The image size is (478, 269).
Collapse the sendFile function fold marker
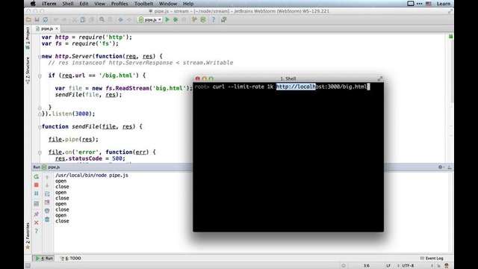tap(40, 127)
